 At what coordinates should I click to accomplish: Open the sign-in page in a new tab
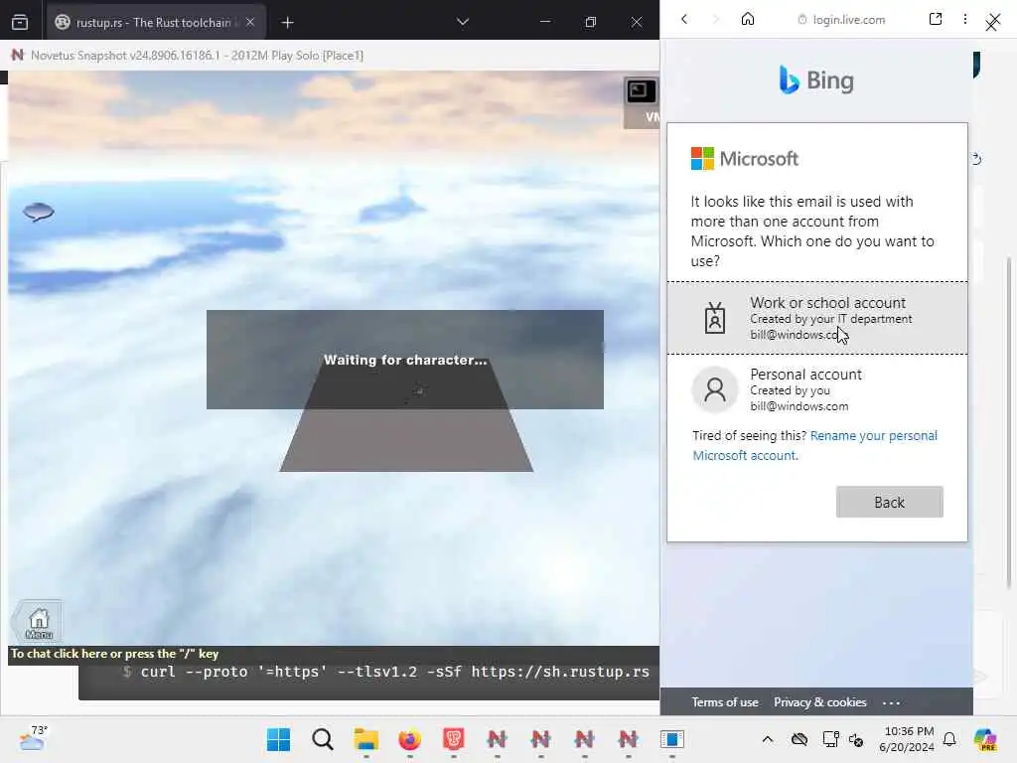[x=936, y=19]
